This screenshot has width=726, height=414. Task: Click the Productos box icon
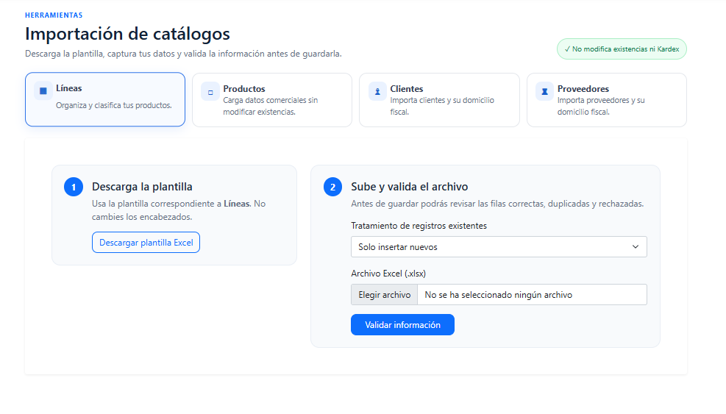(210, 92)
